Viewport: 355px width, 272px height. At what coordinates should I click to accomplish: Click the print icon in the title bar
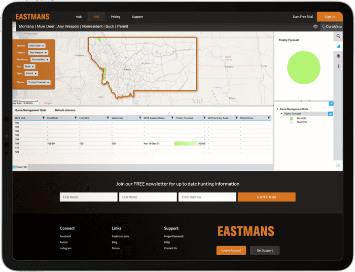click(x=315, y=26)
